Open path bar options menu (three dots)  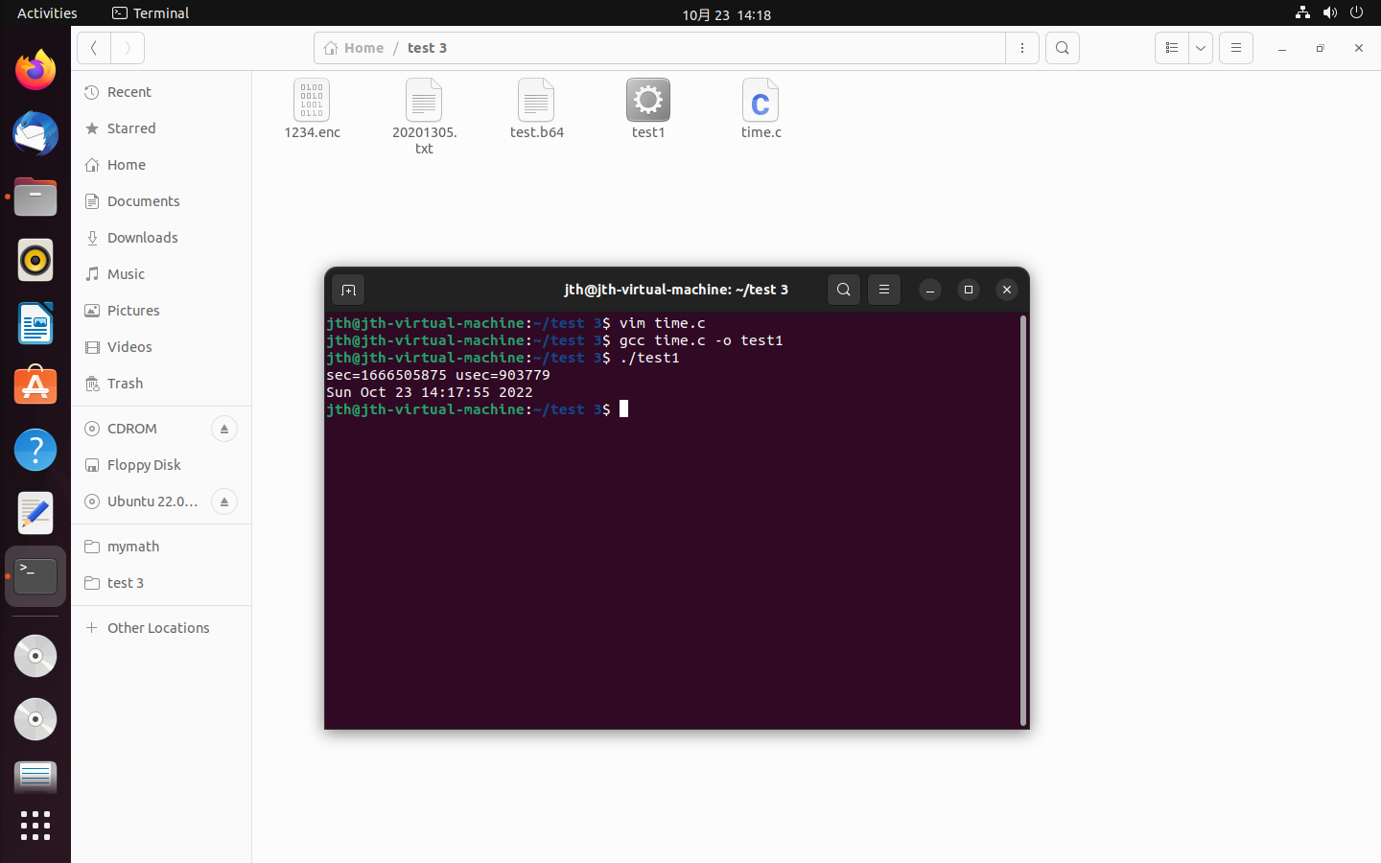point(1022,48)
